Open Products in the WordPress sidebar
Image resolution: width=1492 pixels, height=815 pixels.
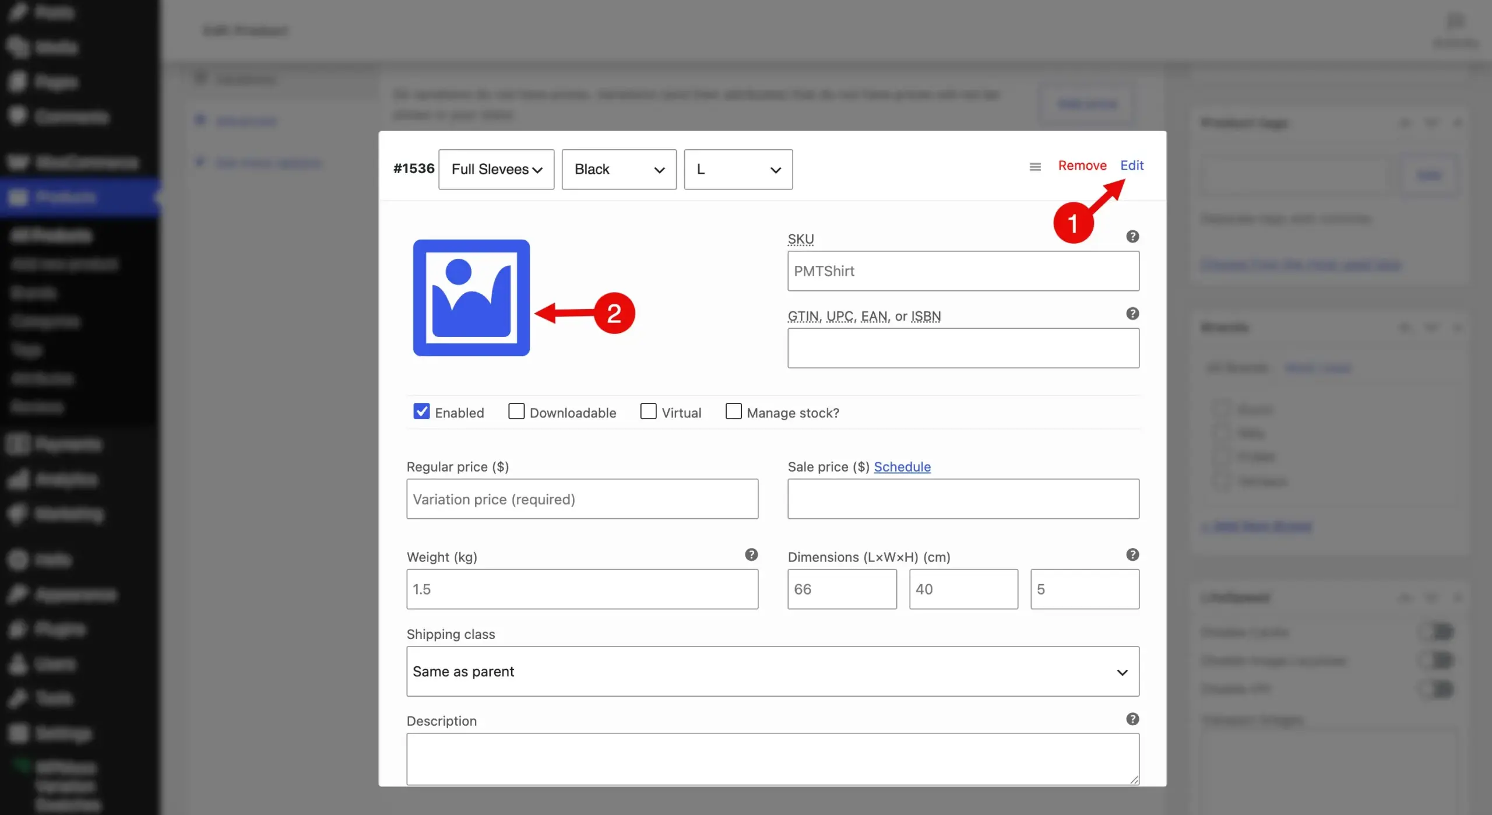[x=80, y=198]
